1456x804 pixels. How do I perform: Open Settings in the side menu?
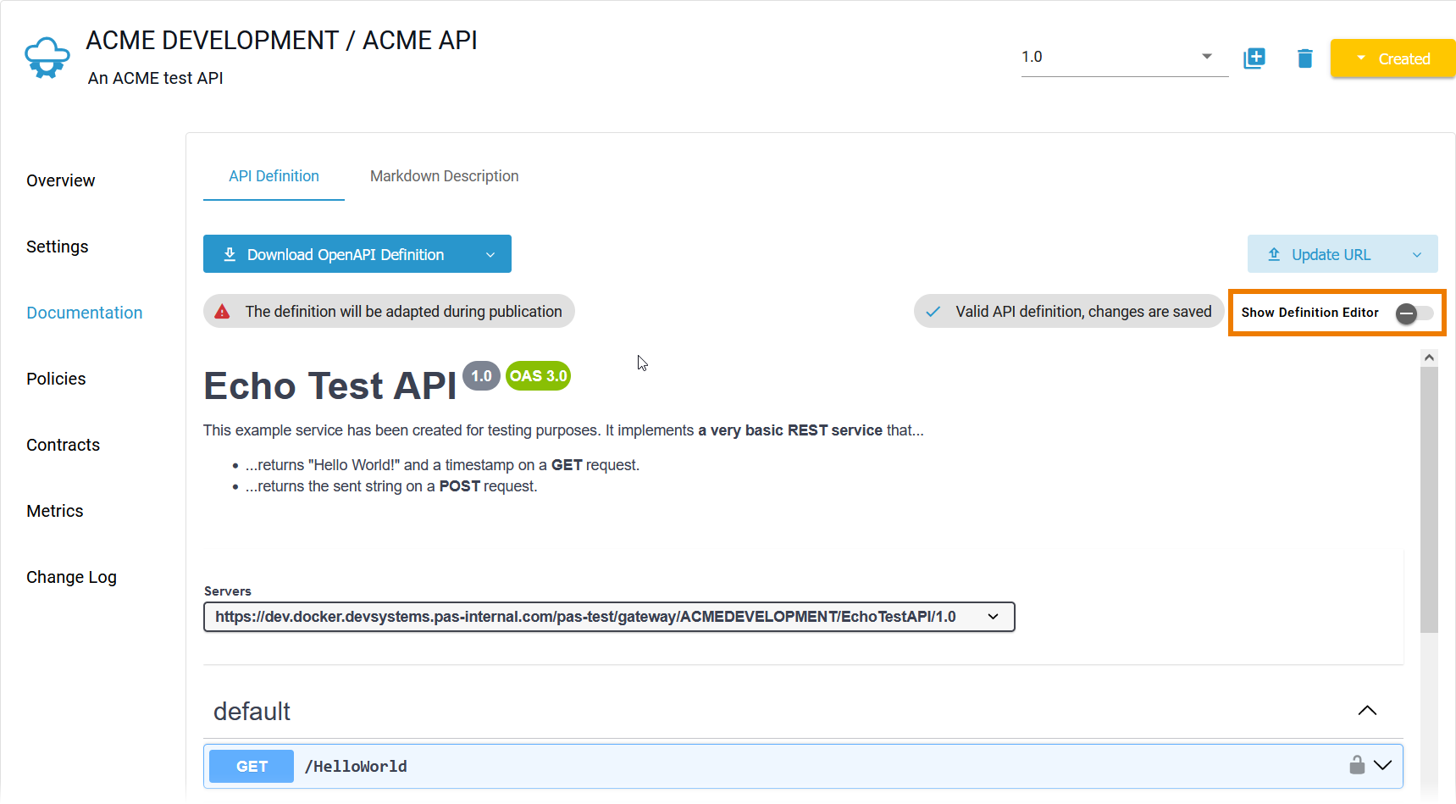(58, 247)
